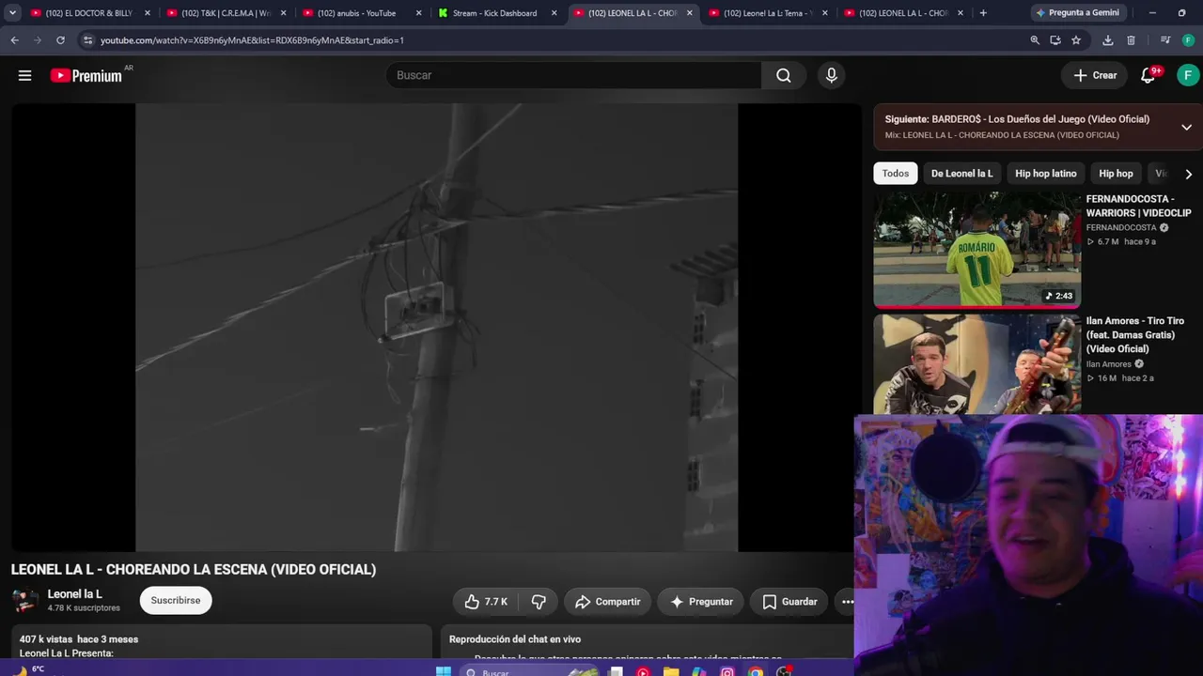Go forward in browser history
This screenshot has width=1203, height=676.
[x=38, y=40]
